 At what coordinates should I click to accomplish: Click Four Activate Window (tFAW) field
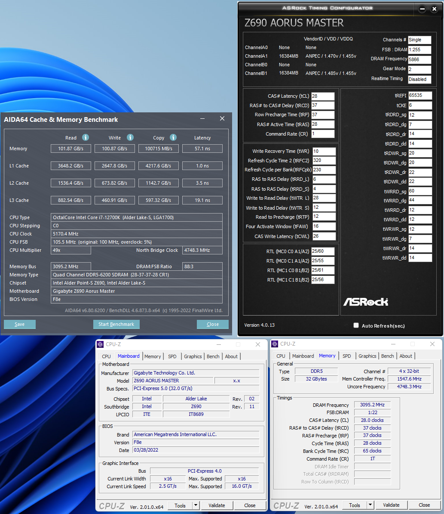tap(324, 226)
